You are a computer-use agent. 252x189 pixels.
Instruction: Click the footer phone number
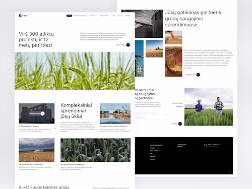(x=181, y=145)
